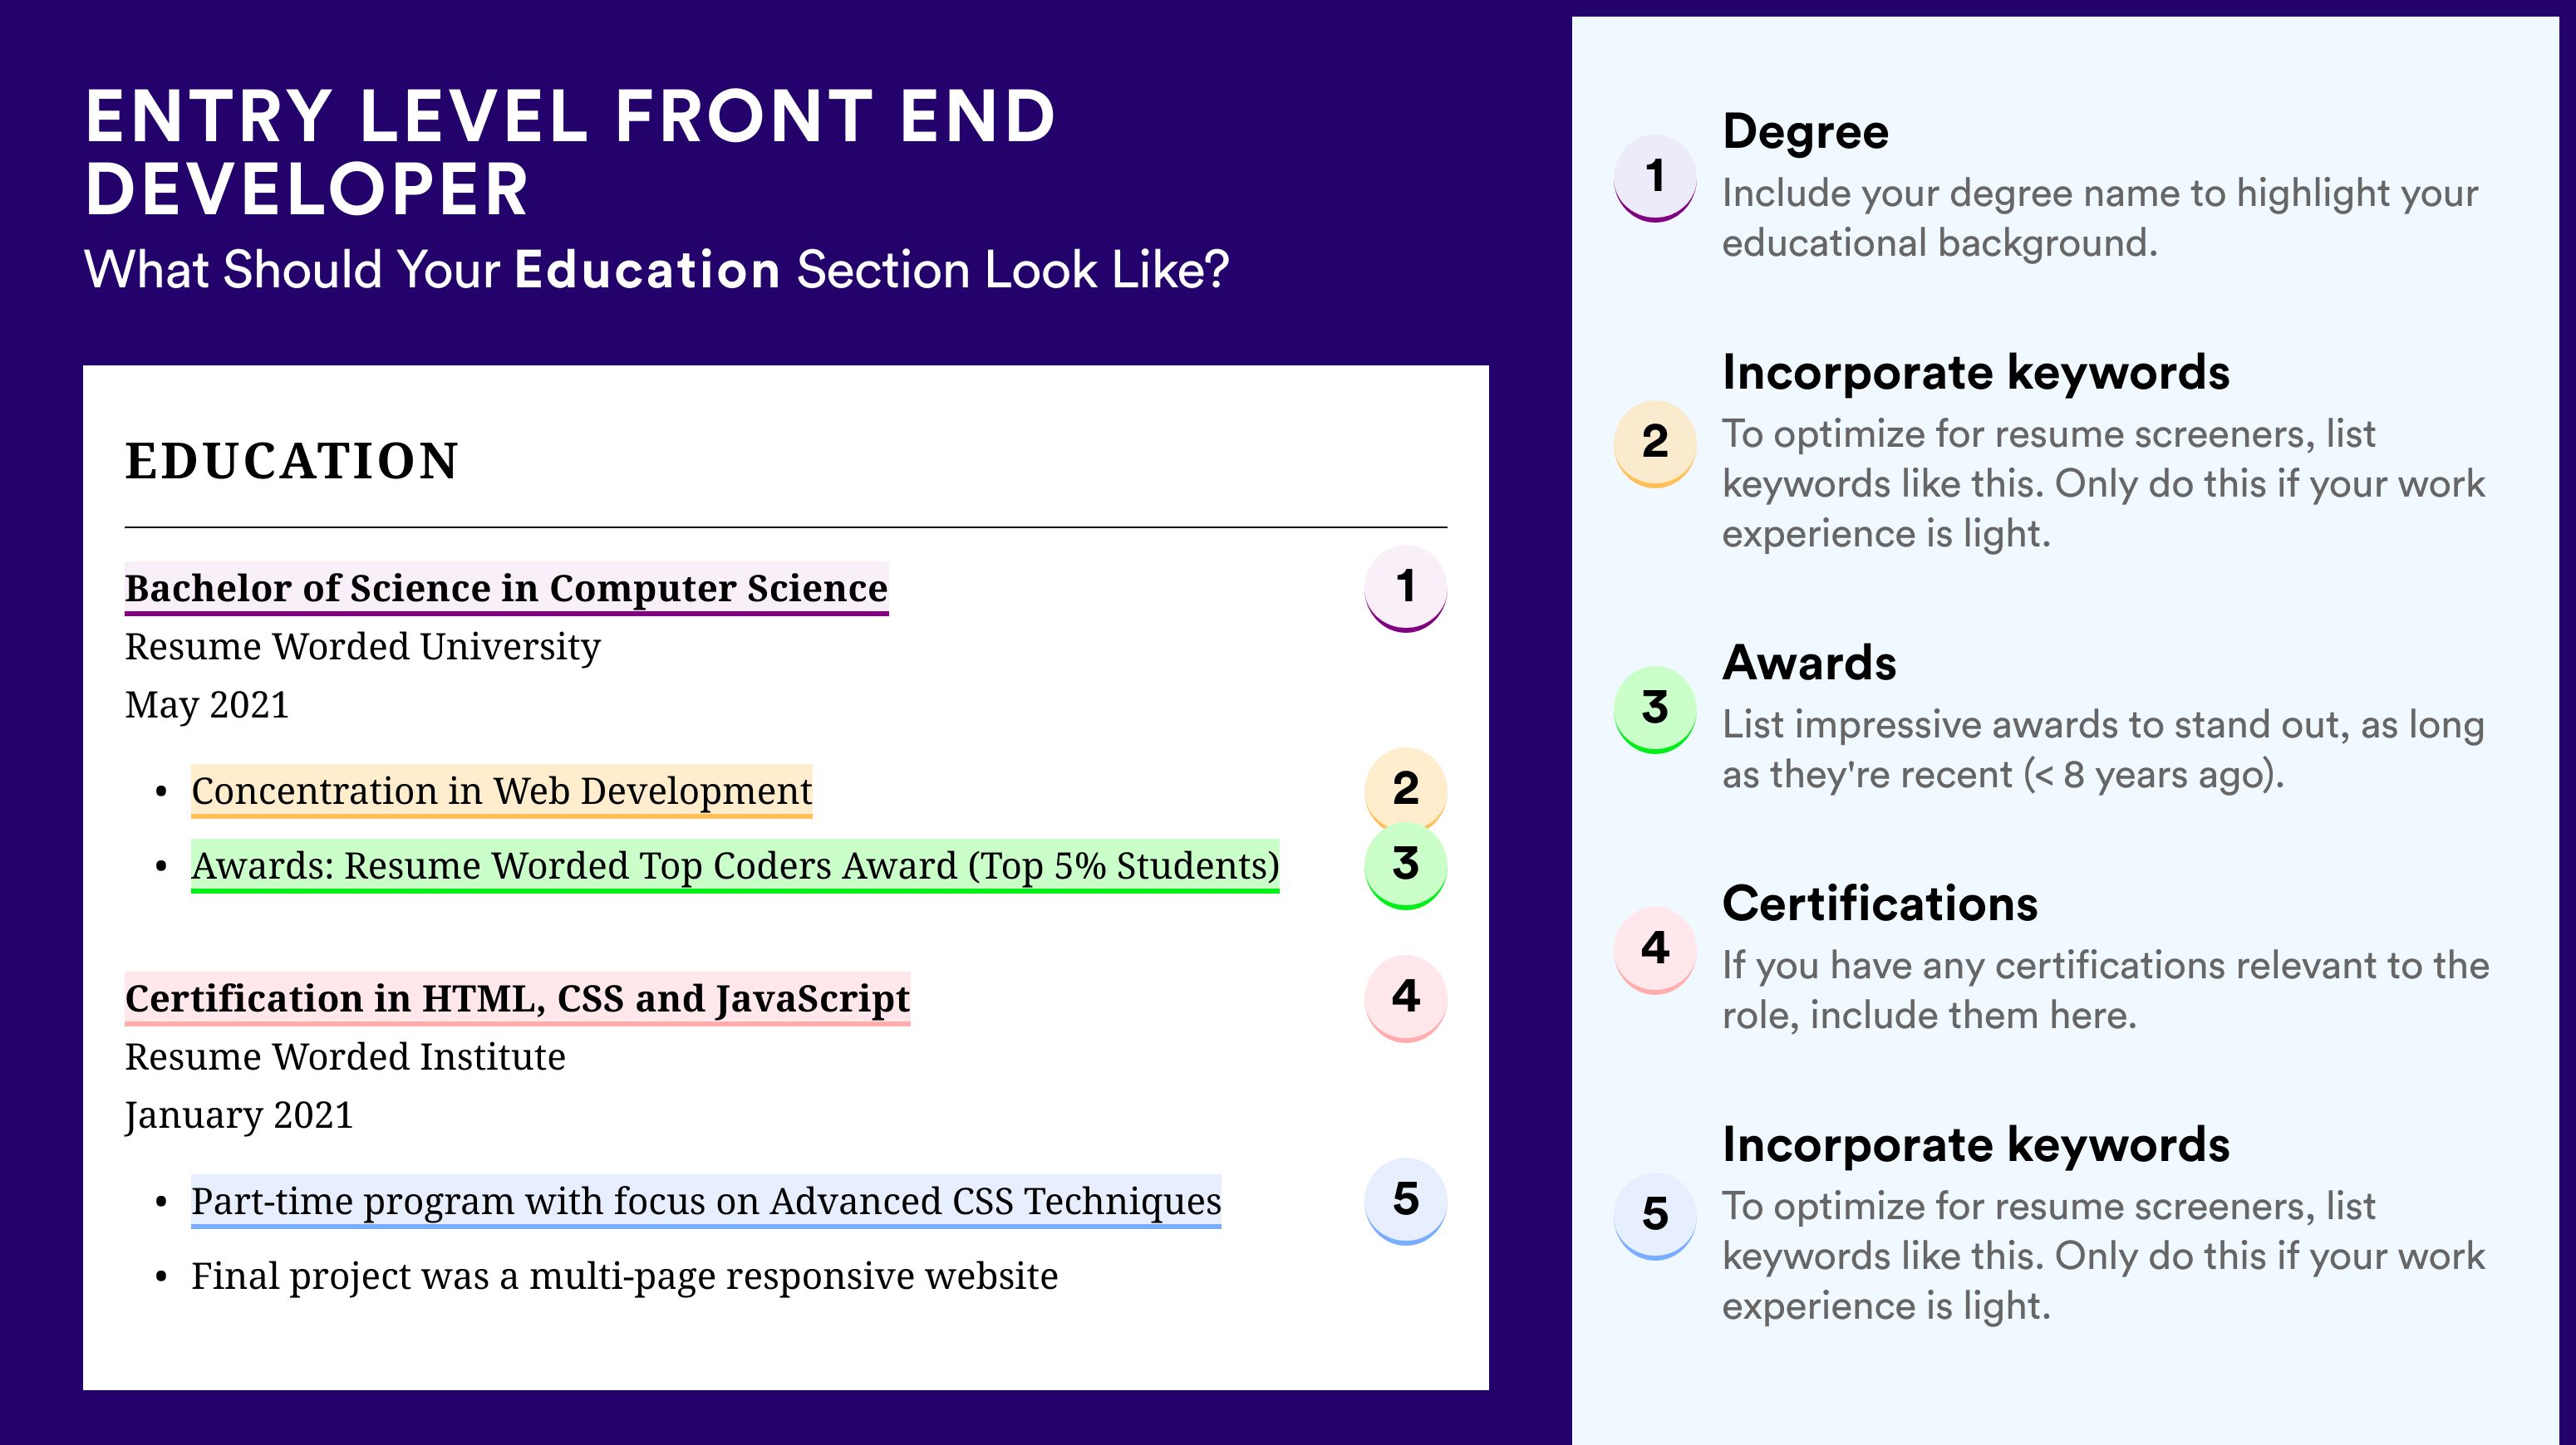The height and width of the screenshot is (1445, 2576).
Task: Click the number 2 badge in right panel
Action: coord(1655,443)
